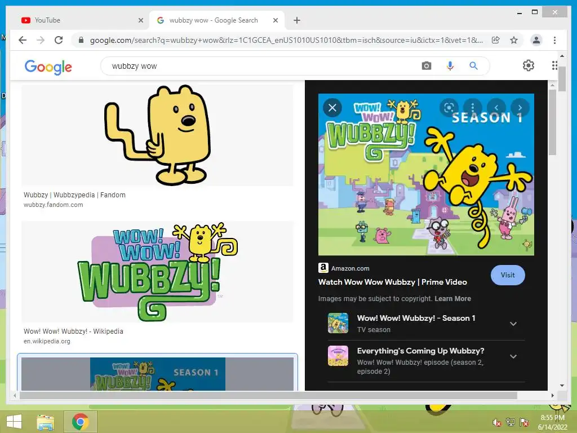This screenshot has width=577, height=433.
Task: Click the preview panel scrollbar thumb
Action: 552,122
